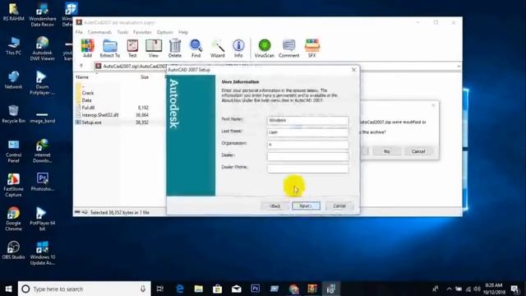Screen dimensions: 526x296
Task: Open the Tools menu in WinRAR
Action: click(122, 32)
